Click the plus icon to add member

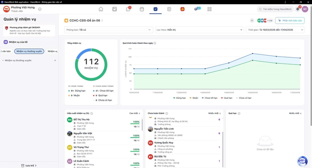(x=252, y=21)
